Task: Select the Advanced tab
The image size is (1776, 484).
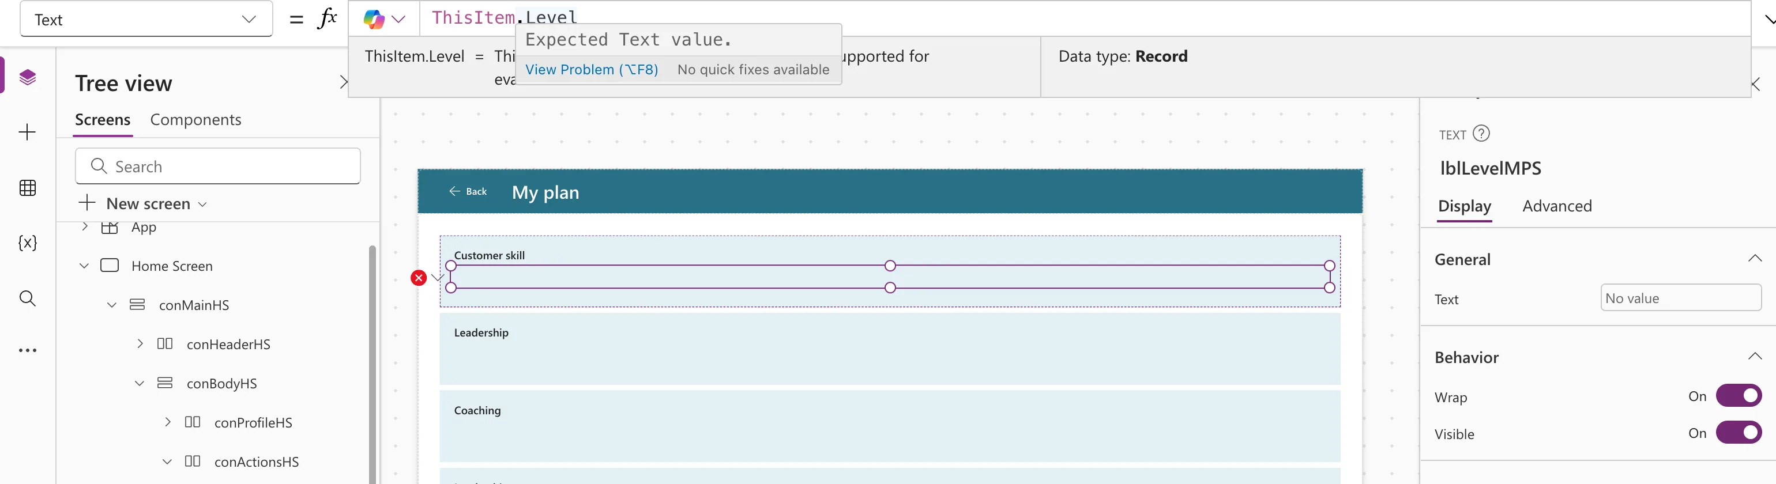Action: (1557, 206)
